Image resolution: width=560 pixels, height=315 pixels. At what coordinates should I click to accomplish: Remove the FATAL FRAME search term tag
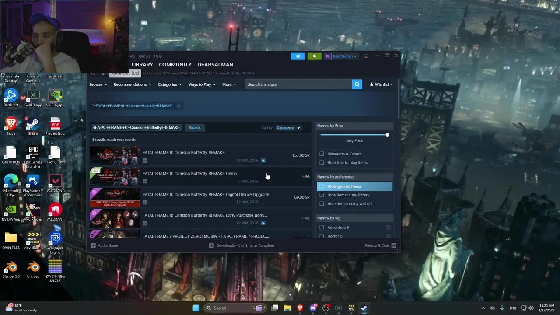[x=178, y=106]
